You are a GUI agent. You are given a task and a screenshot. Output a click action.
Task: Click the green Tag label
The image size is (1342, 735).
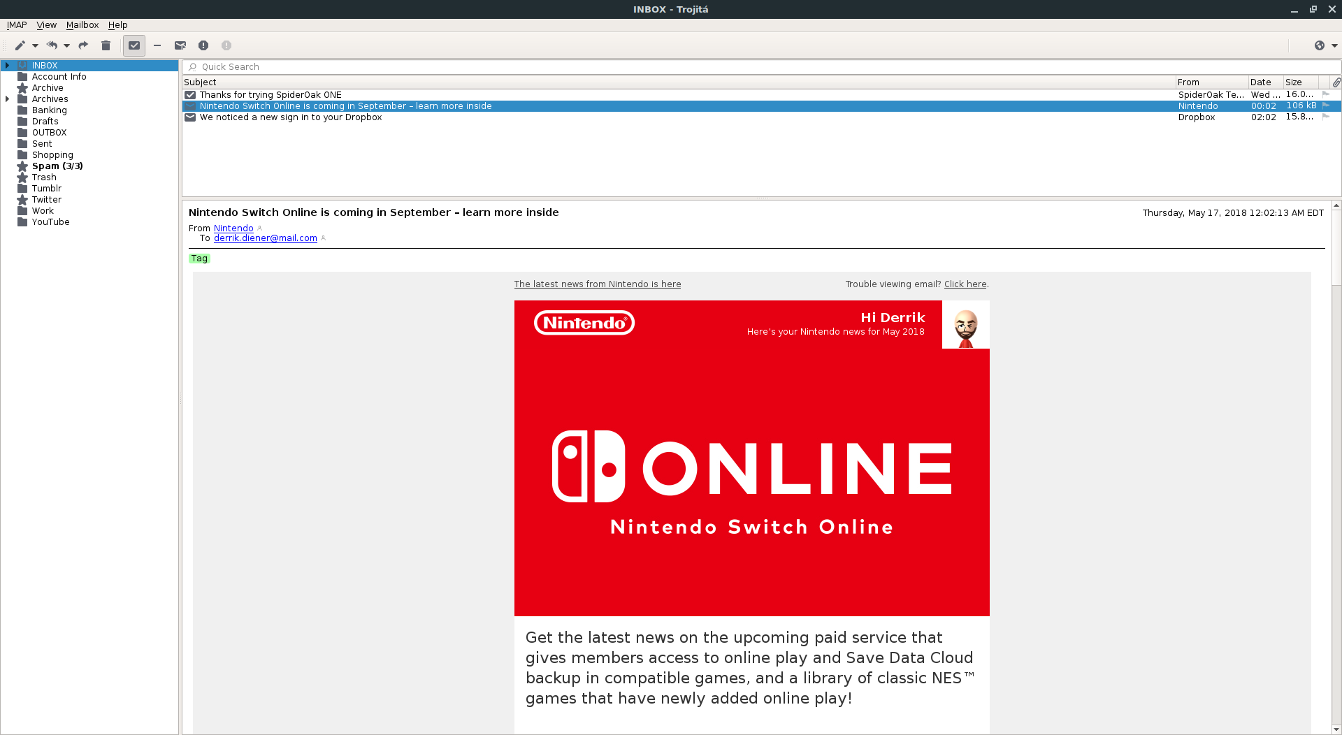click(x=199, y=259)
